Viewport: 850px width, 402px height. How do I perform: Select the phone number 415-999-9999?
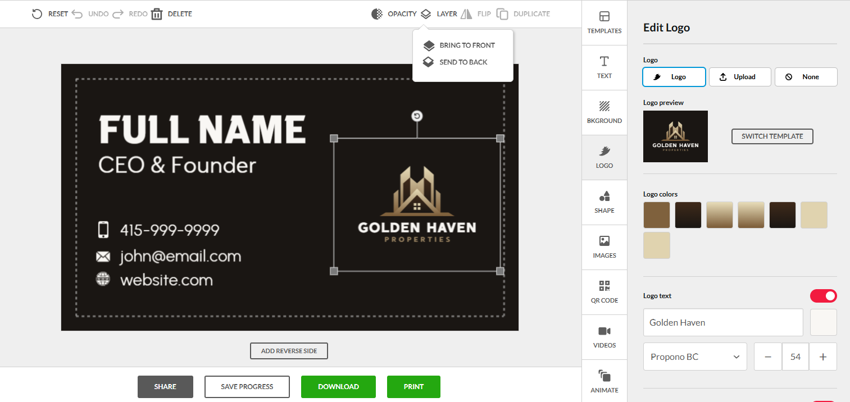tap(170, 230)
